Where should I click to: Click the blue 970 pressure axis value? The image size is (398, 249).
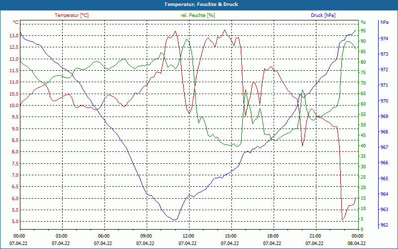385,101
